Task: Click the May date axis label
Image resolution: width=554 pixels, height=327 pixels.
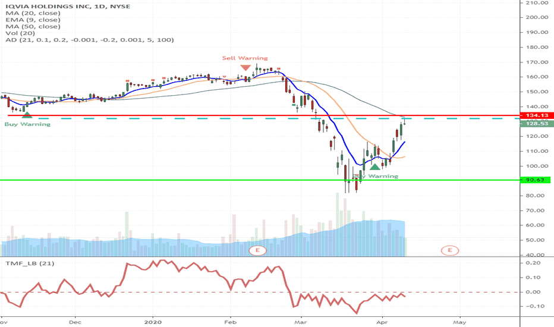Action: pyautogui.click(x=459, y=322)
